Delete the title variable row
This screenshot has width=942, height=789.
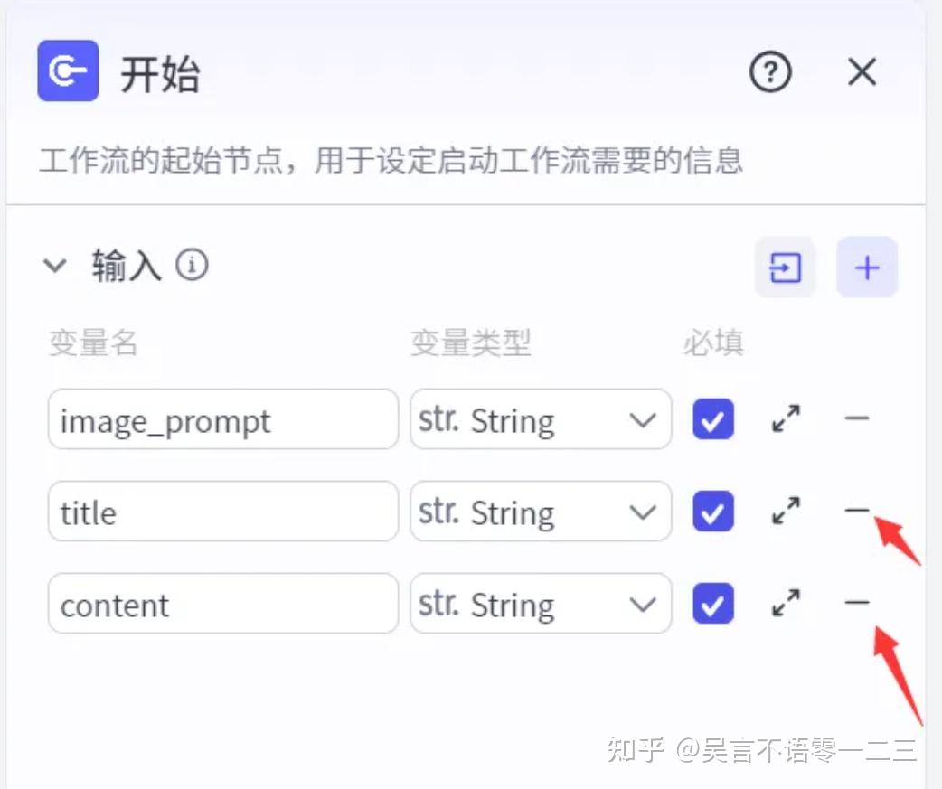pos(856,511)
